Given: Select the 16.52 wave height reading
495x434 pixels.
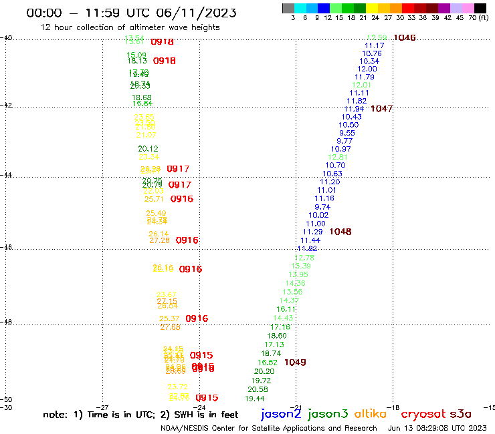Looking at the screenshot, I should [x=268, y=363].
